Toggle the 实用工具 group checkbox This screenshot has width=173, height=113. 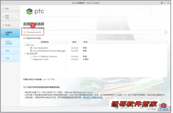(28, 54)
